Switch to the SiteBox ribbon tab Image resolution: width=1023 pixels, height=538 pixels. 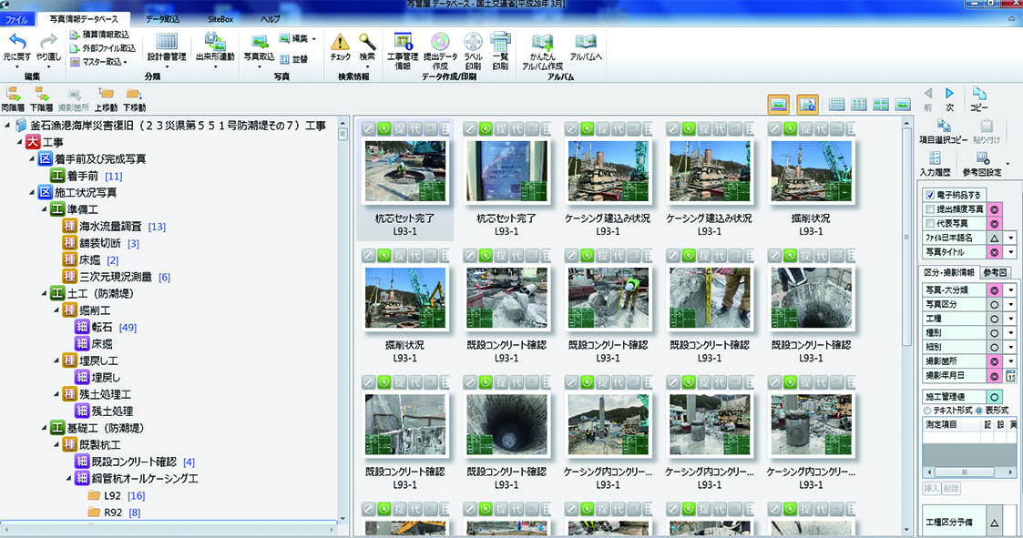click(220, 19)
